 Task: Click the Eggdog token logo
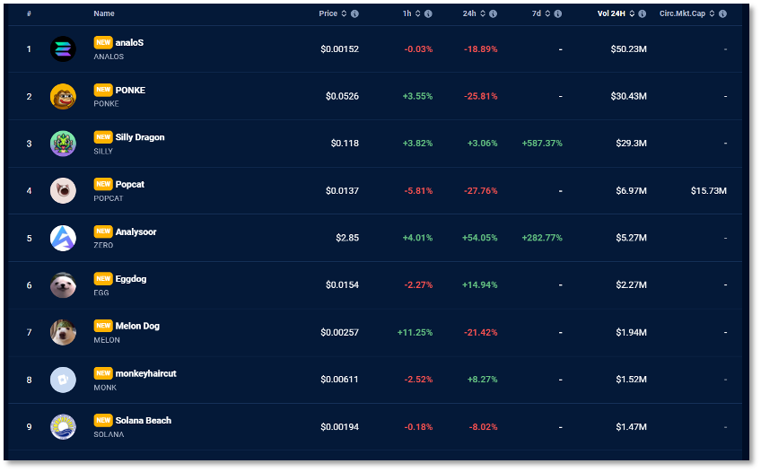tap(63, 284)
